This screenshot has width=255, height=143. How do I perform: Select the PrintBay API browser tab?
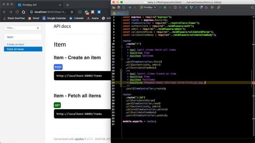(x=39, y=5)
